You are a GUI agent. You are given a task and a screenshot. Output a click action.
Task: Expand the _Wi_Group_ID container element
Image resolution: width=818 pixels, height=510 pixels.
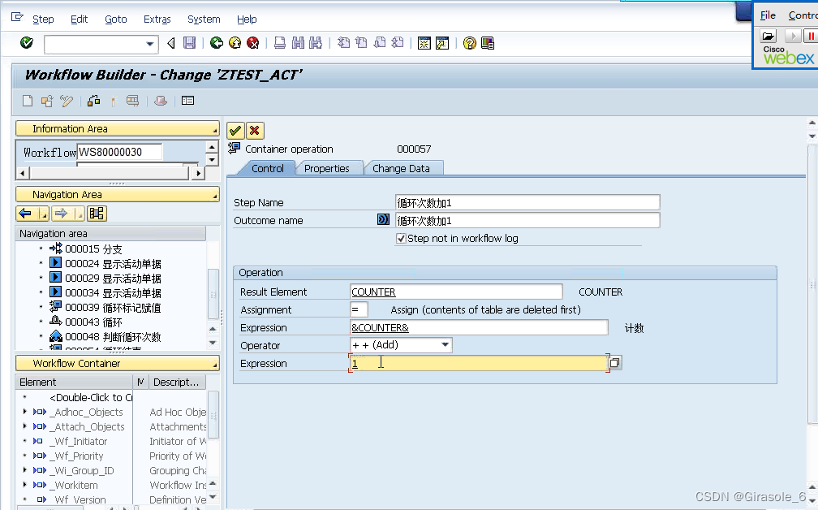[25, 470]
